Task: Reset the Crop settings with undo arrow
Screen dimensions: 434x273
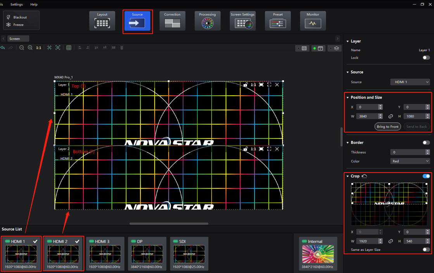Action: coord(364,176)
